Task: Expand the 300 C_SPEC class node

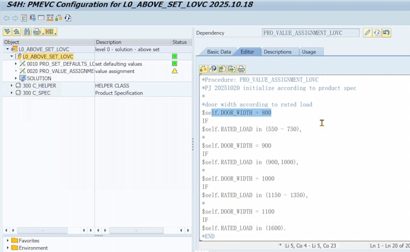Action: point(11,93)
